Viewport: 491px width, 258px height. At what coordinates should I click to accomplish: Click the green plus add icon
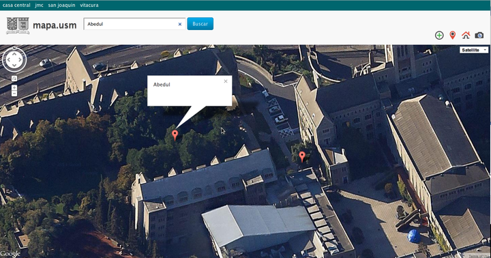tap(439, 35)
